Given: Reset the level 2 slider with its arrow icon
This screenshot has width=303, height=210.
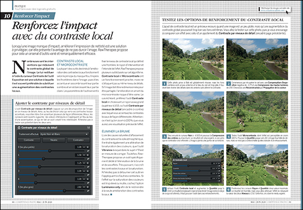Looking at the screenshot, I should 88,167.
